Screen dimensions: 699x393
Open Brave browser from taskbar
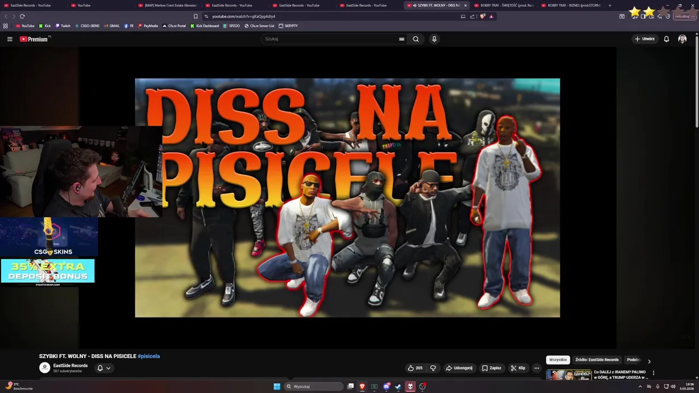point(362,386)
